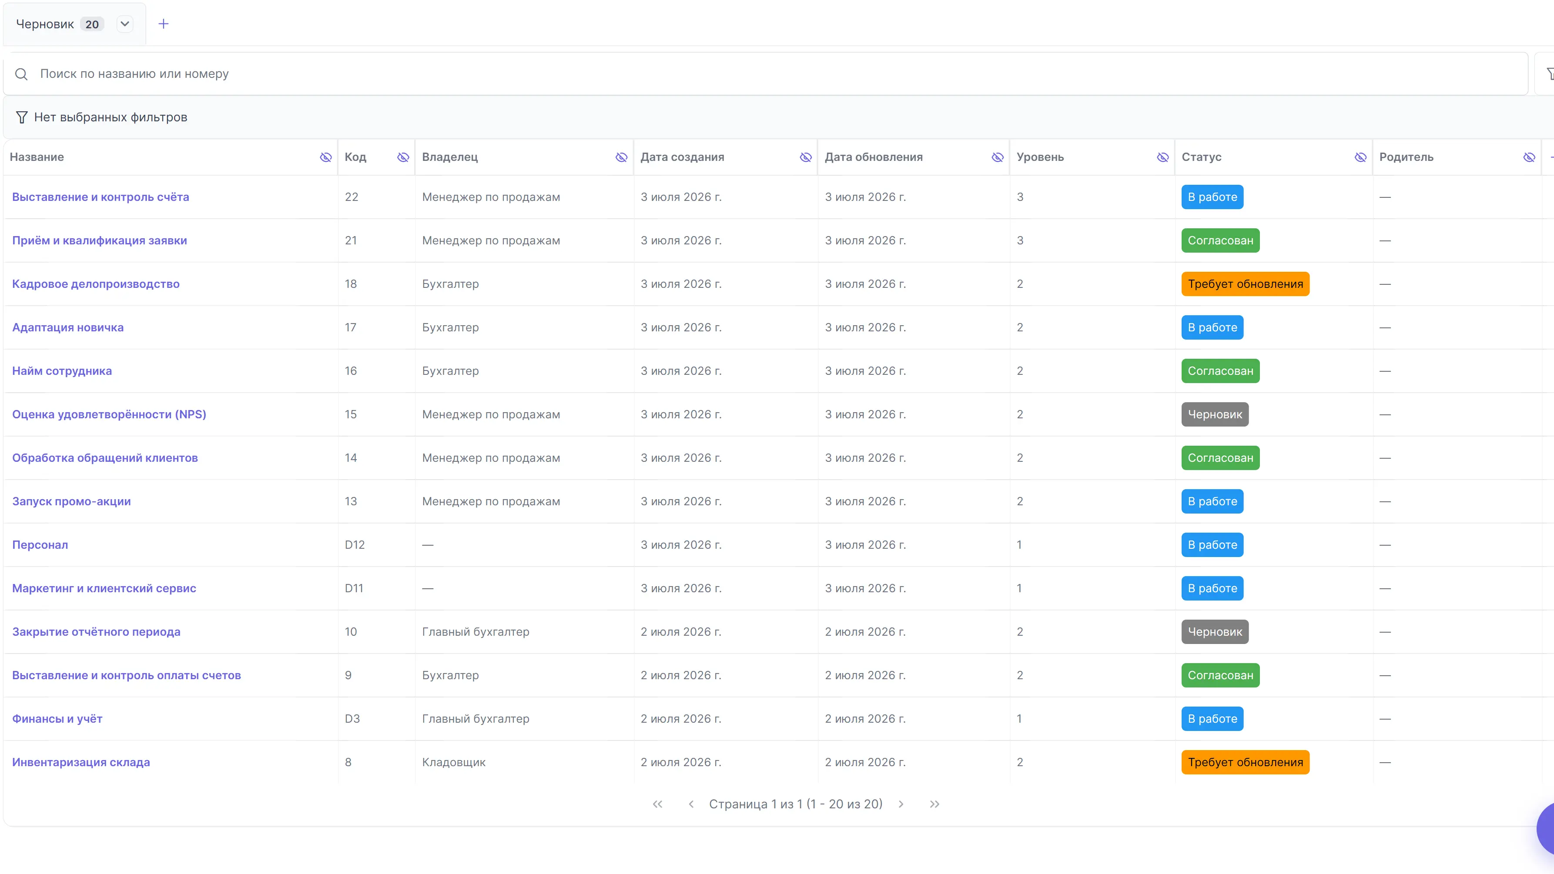Screen dimensions: 1554x874
Task: Open 'Кадровое делопроизводство' process link
Action: [96, 284]
